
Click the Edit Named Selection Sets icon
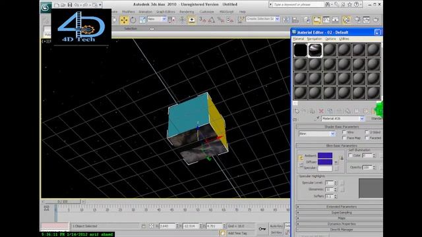coord(240,20)
